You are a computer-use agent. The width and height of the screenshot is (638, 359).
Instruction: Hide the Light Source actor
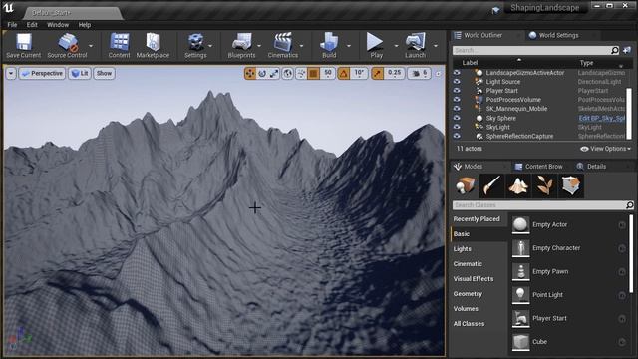(457, 82)
